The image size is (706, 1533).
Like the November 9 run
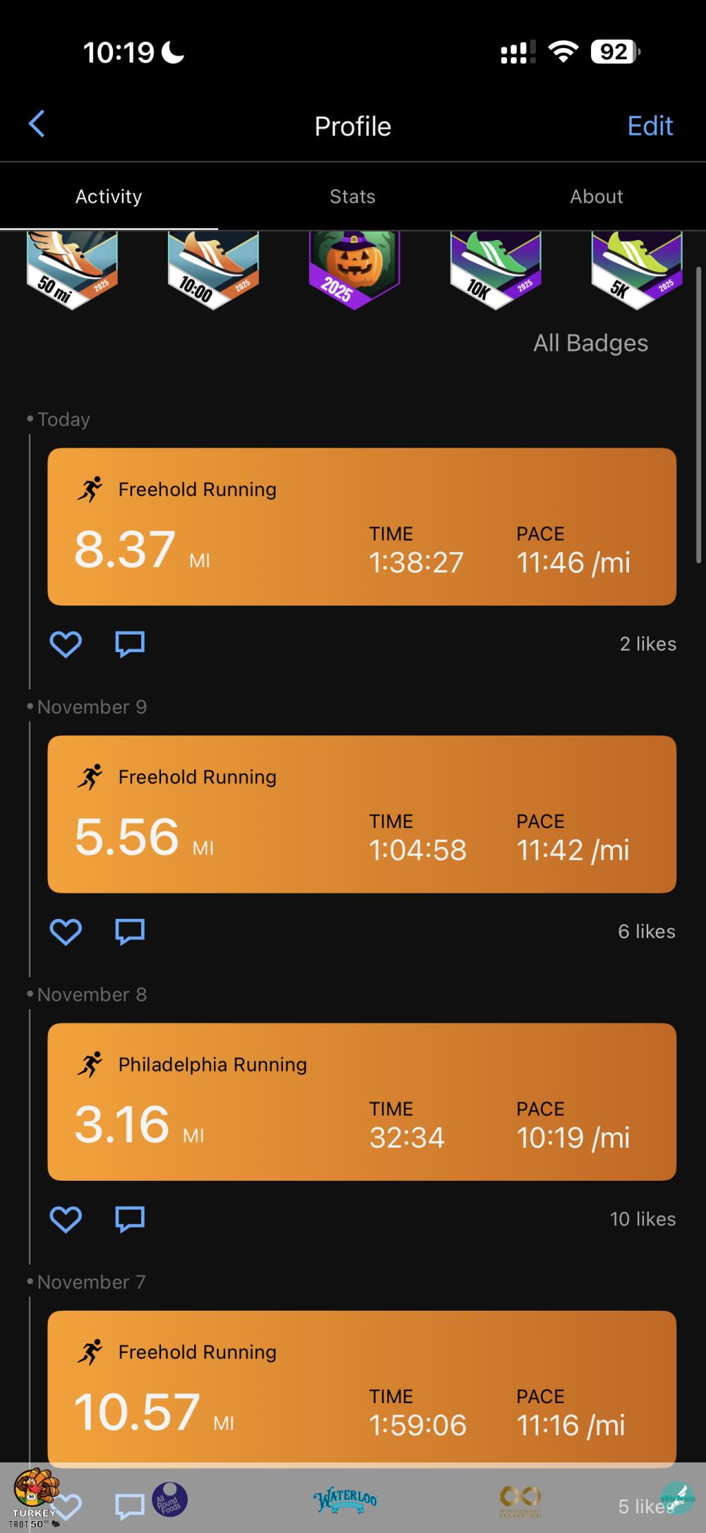(x=66, y=932)
